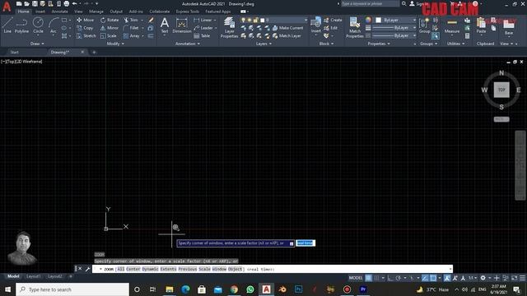Click the Match Layer button
Image resolution: width=527 pixels, height=296 pixels.
click(287, 35)
